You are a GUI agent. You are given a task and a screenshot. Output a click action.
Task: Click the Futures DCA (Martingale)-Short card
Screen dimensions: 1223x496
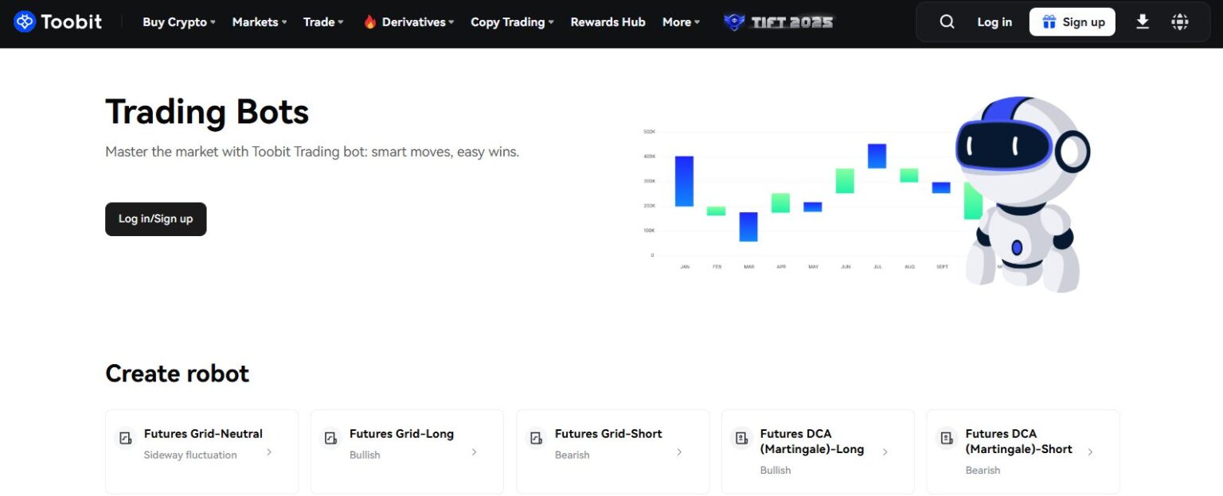point(1022,451)
